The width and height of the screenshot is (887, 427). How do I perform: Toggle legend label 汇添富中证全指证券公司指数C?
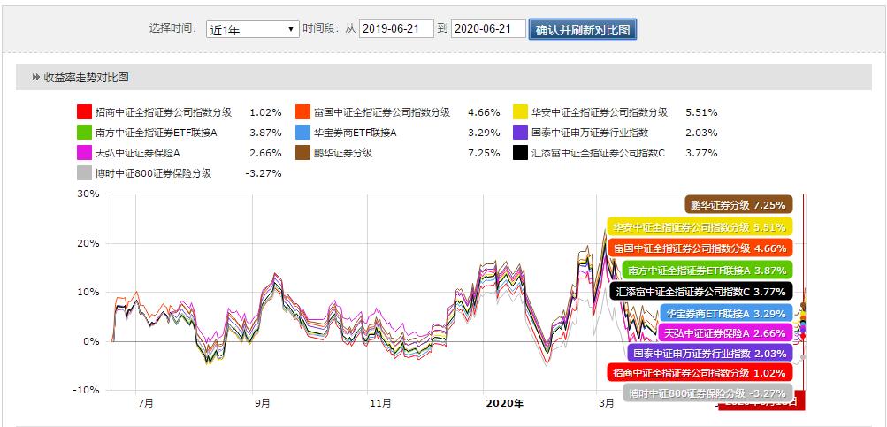click(598, 153)
